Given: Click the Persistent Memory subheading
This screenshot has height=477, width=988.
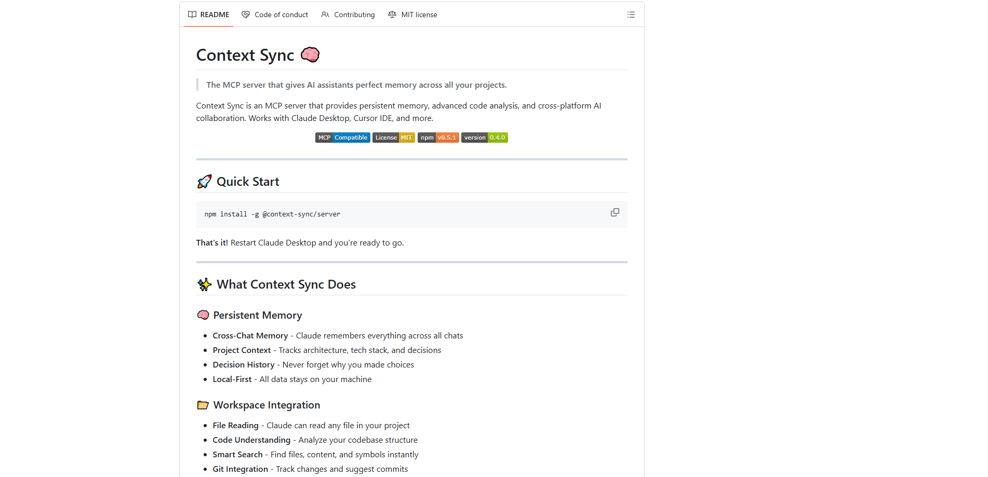Looking at the screenshot, I should click(258, 315).
